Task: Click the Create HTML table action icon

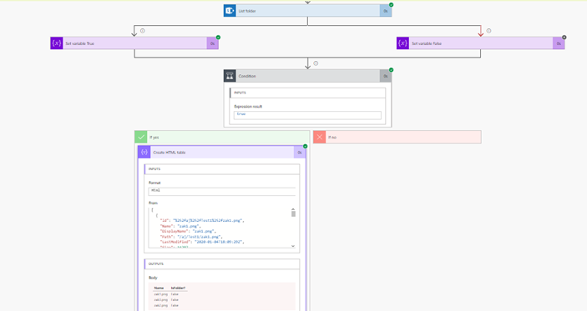Action: pyautogui.click(x=144, y=153)
